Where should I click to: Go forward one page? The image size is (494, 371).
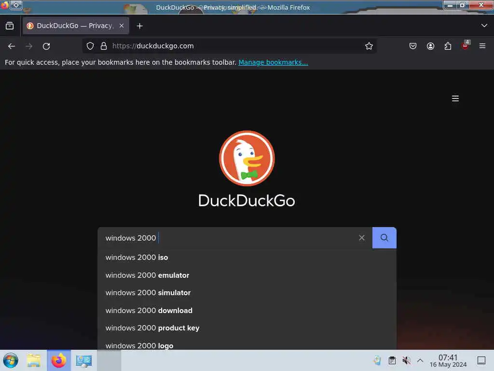tap(29, 46)
